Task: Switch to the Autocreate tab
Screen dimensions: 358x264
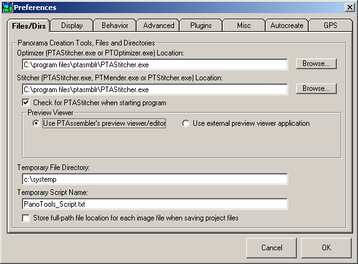Action: [287, 26]
